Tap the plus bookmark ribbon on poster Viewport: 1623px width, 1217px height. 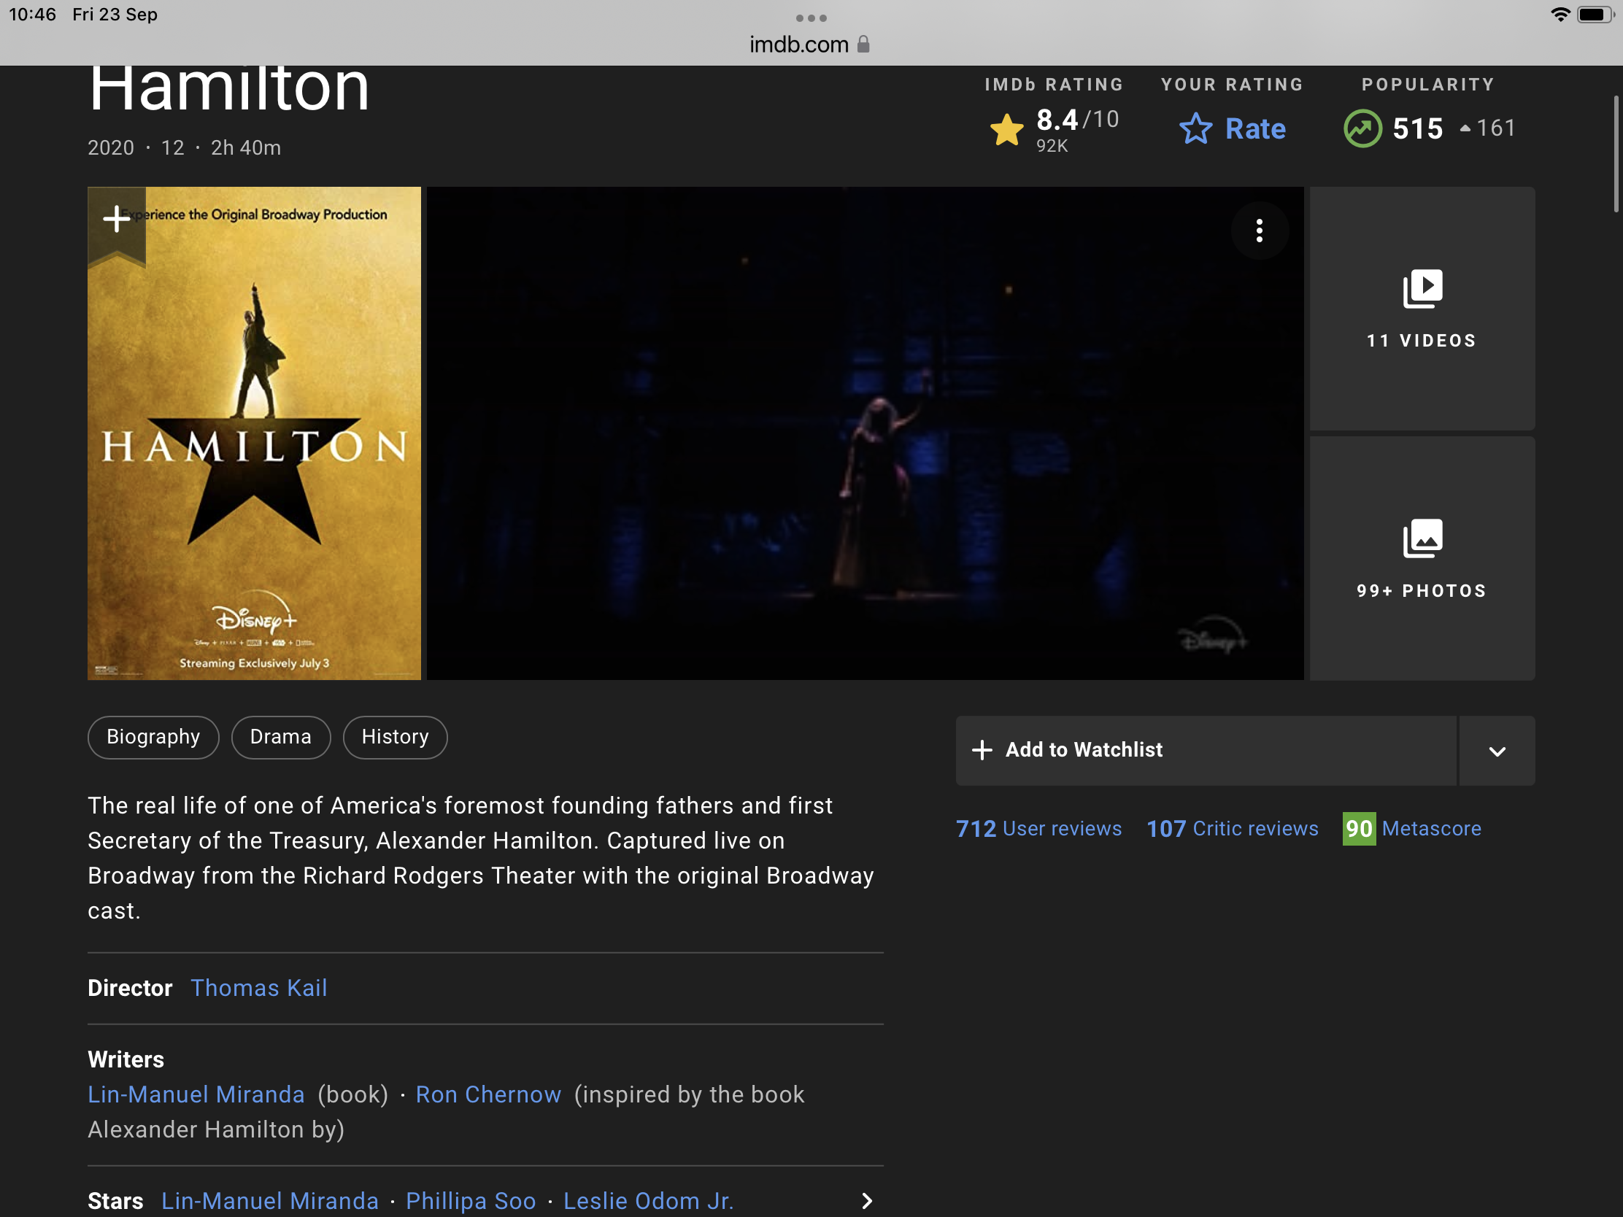point(116,220)
